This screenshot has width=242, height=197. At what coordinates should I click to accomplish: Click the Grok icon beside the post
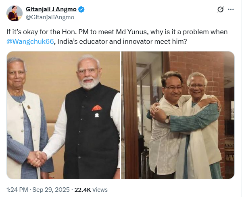tap(220, 10)
